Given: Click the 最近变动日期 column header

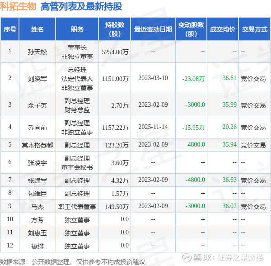Looking at the screenshot, I should 153,29.
